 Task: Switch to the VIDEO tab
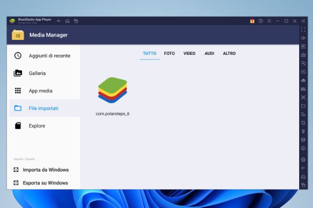tap(189, 53)
